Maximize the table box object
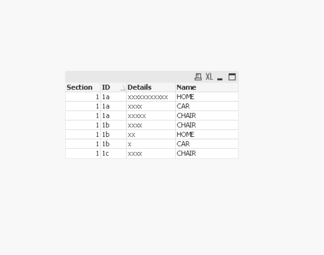 pos(232,77)
